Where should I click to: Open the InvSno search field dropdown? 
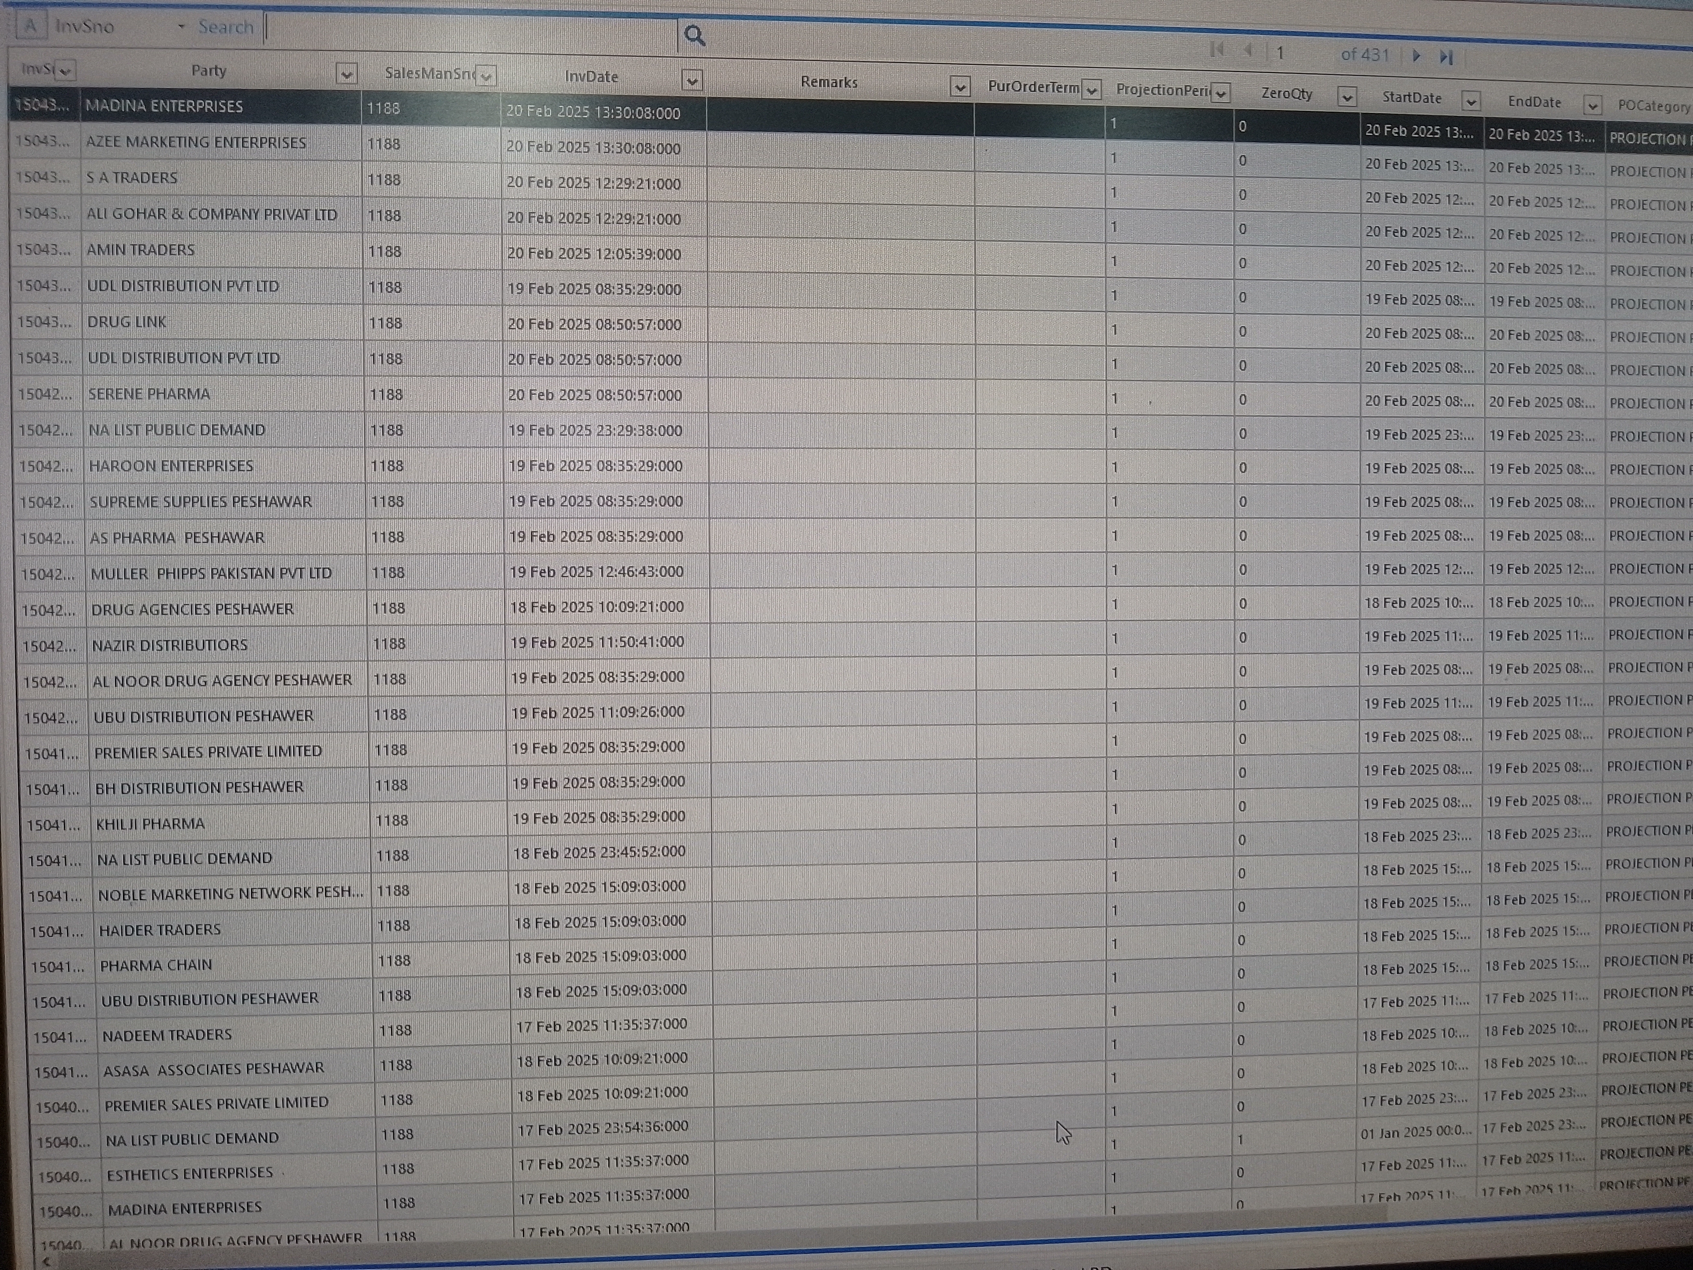pos(182,27)
